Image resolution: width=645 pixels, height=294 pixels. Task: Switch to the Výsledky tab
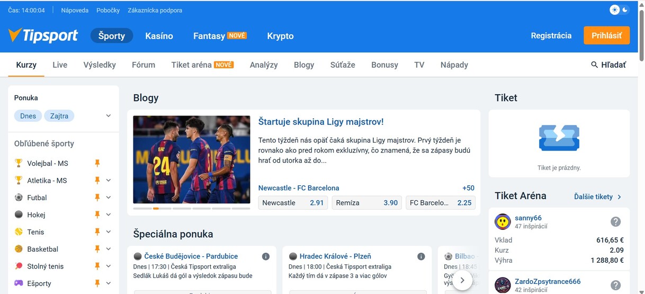[100, 65]
